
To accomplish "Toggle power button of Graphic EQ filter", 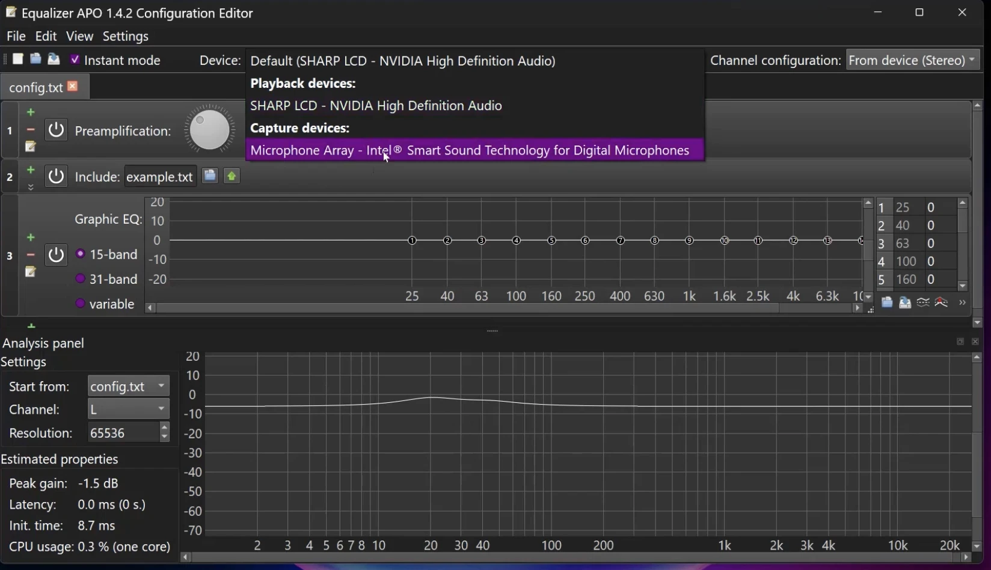I will click(56, 255).
